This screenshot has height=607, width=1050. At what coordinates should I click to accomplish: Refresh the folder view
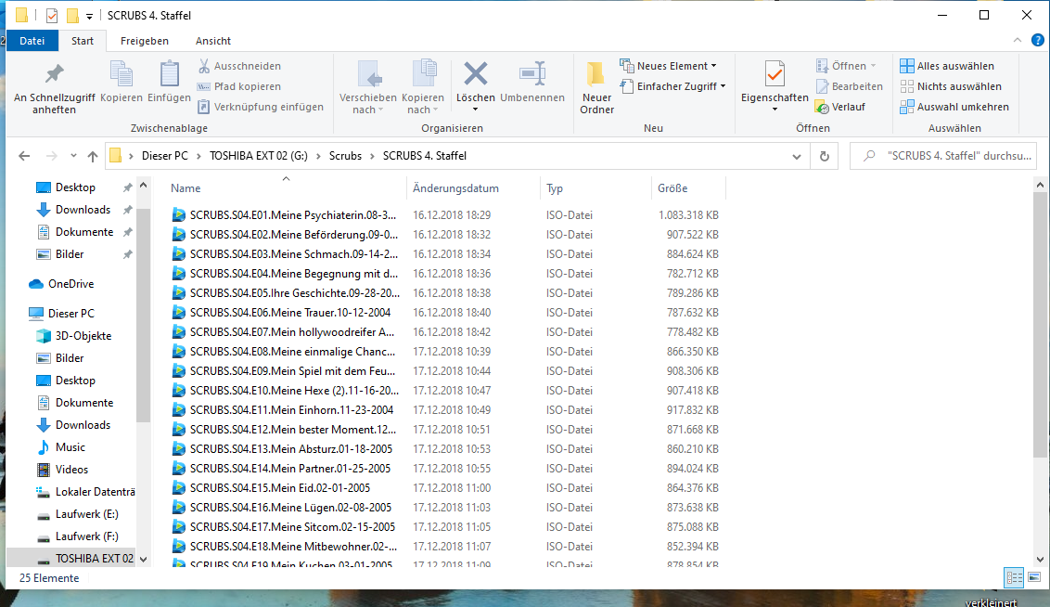[825, 156]
